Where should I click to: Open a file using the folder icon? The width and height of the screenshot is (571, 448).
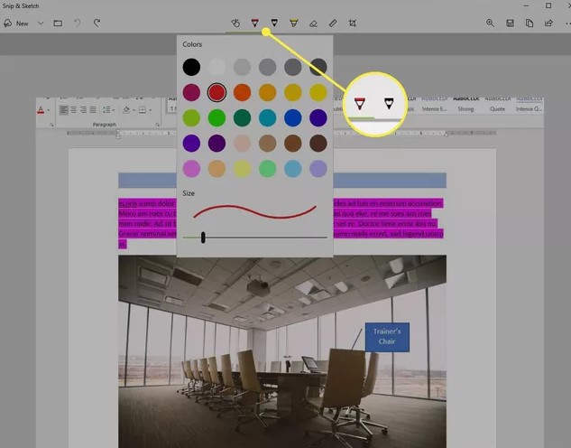[x=58, y=23]
